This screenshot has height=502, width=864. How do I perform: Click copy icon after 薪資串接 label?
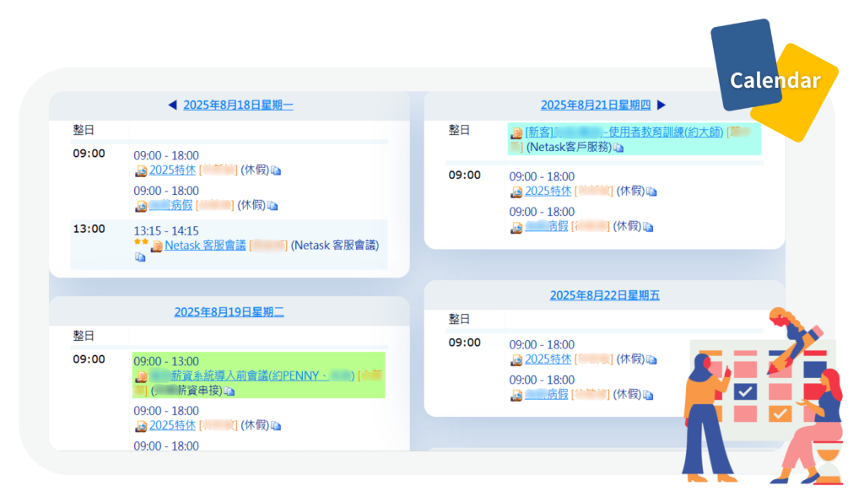[229, 391]
